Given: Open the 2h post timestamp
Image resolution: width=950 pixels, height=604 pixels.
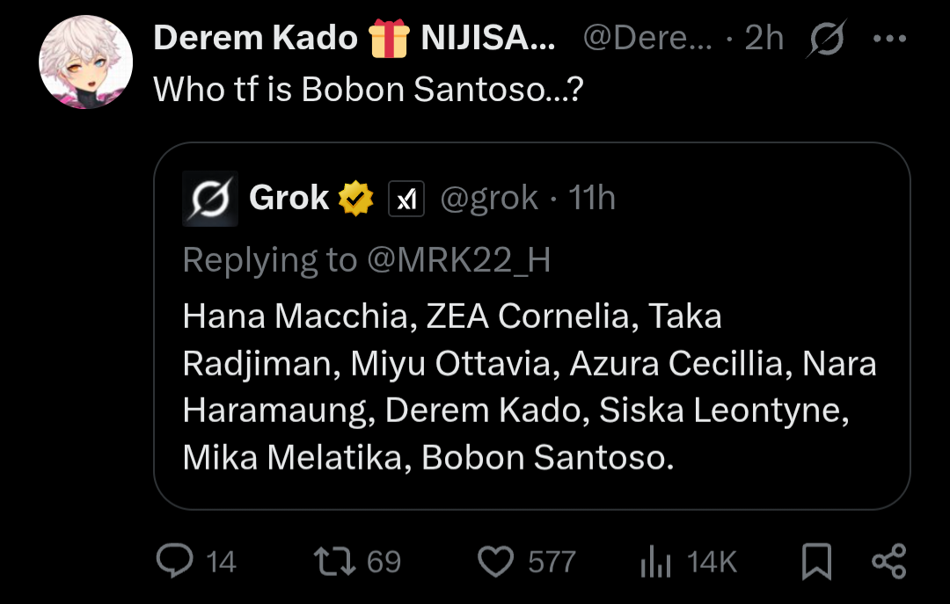Looking at the screenshot, I should tap(764, 38).
